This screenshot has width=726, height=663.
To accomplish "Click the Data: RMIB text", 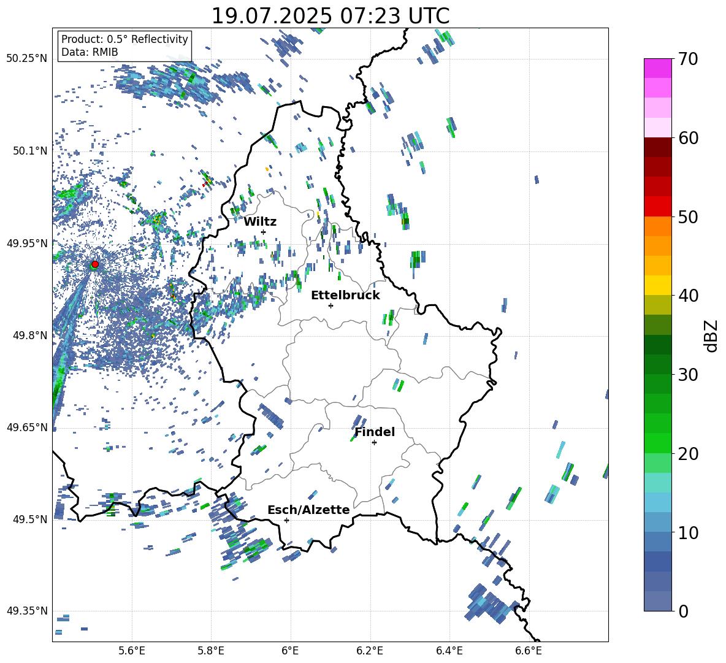I will [90, 52].
